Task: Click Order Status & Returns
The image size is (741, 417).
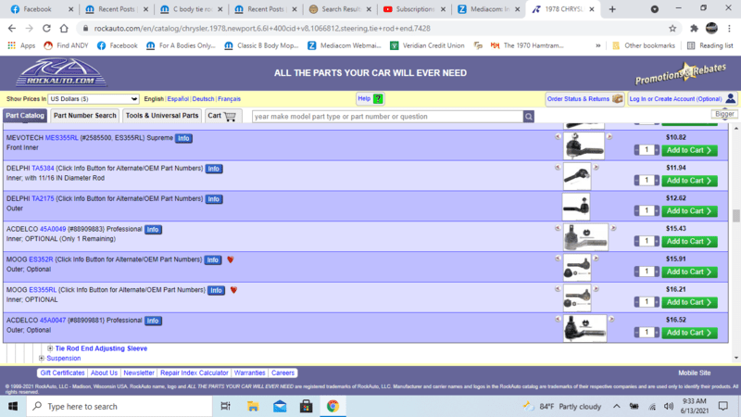Action: click(584, 99)
